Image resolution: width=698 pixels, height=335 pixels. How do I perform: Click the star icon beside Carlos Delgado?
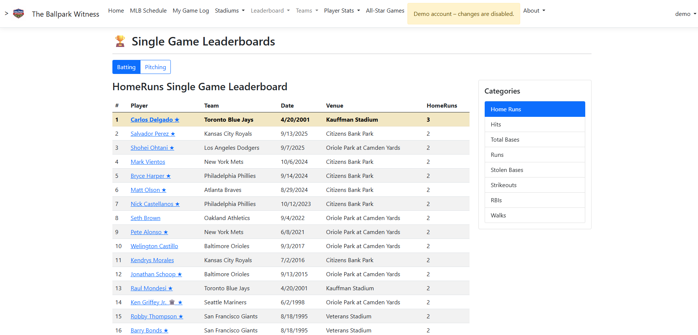tap(177, 120)
